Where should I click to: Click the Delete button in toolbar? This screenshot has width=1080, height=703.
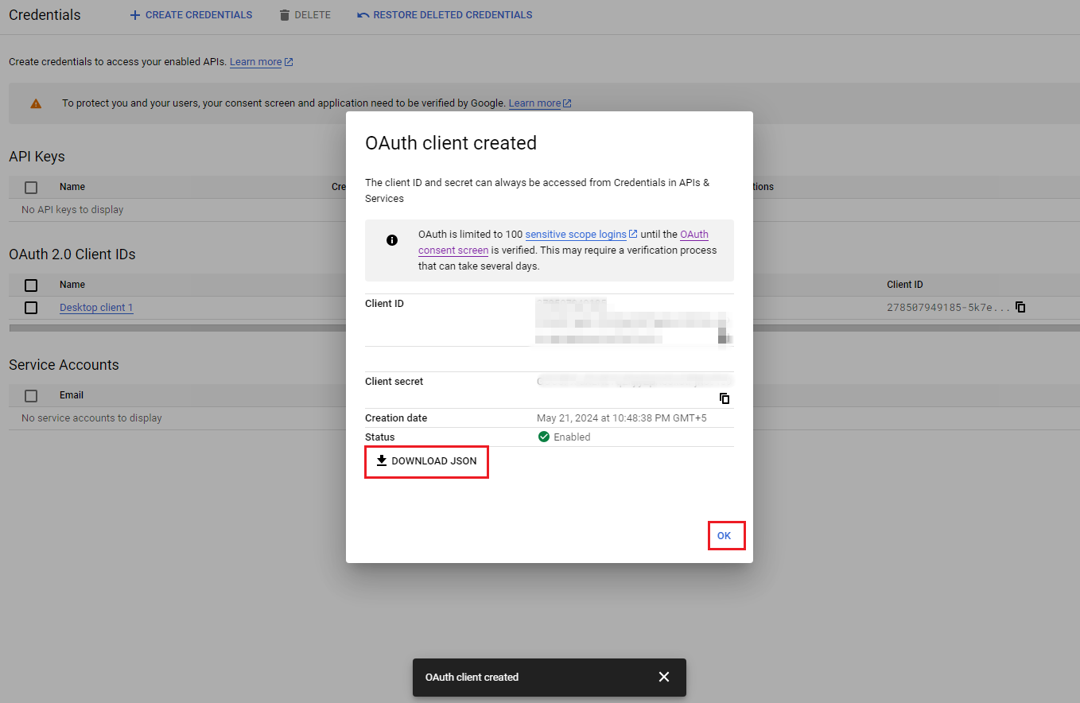pyautogui.click(x=305, y=15)
